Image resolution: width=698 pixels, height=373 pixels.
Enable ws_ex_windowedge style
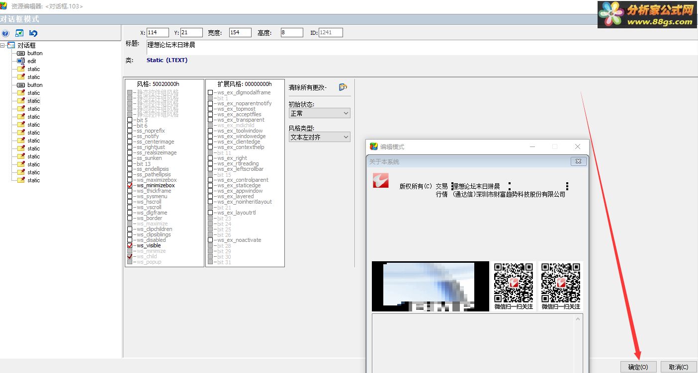click(x=210, y=136)
